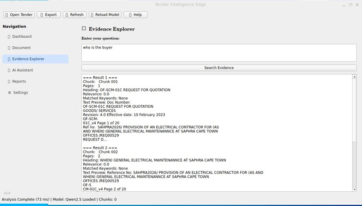Select Evidence Explorer navigation item
This screenshot has height=206, width=362.
coord(35,59)
